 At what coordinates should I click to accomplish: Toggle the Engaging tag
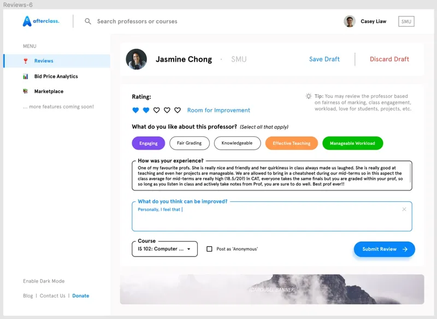[148, 143]
